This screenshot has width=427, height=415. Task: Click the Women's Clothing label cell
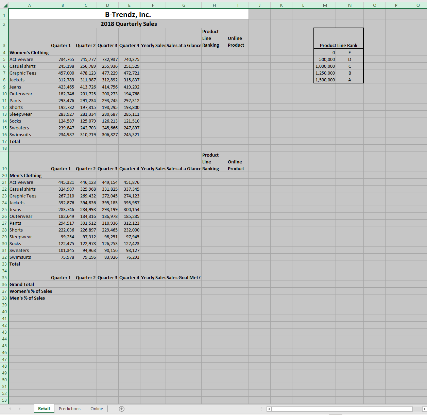click(x=29, y=52)
